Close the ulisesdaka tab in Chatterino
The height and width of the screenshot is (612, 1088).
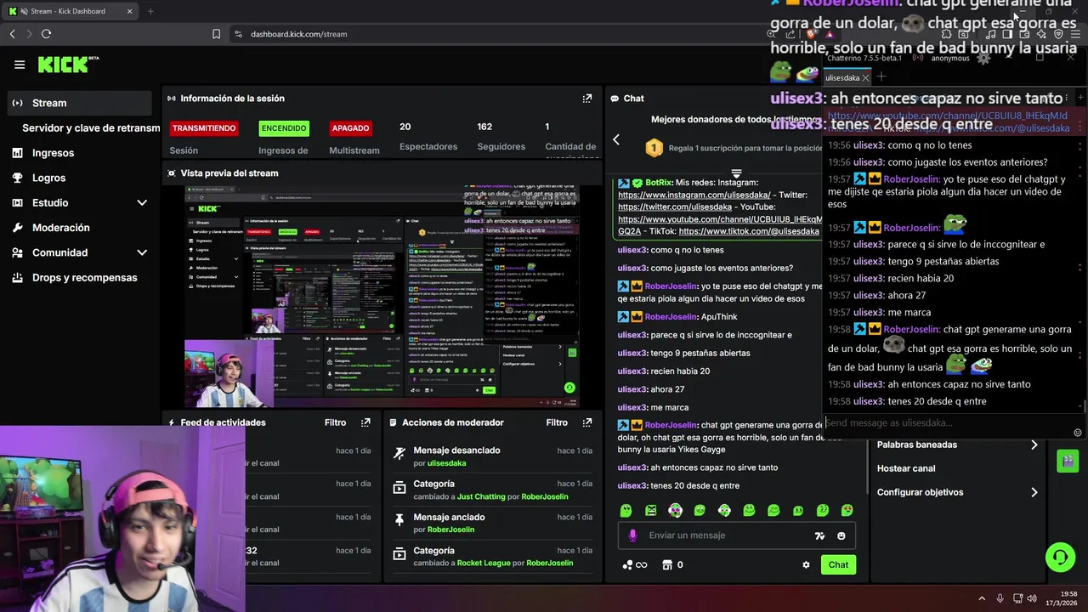tap(865, 77)
